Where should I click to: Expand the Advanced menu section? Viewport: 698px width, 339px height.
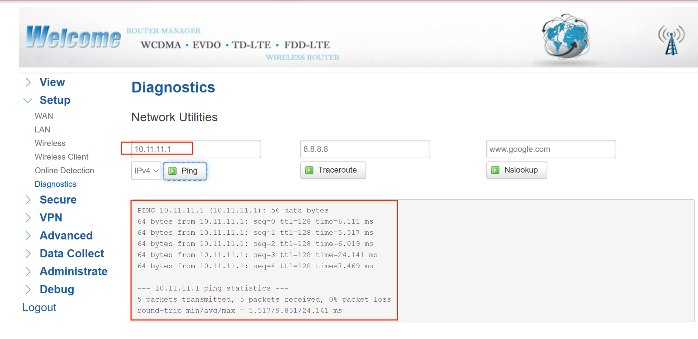tap(29, 236)
